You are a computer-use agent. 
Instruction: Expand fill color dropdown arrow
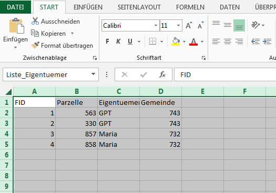point(185,41)
